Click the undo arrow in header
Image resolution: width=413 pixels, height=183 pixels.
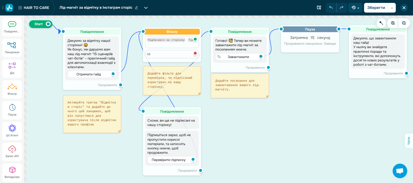[331, 8]
